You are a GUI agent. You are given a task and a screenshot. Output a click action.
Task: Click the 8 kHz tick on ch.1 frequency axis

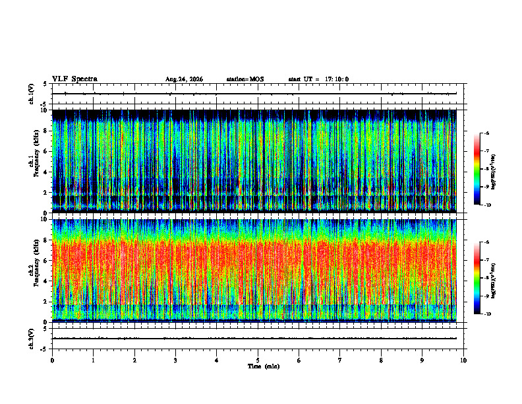47,131
